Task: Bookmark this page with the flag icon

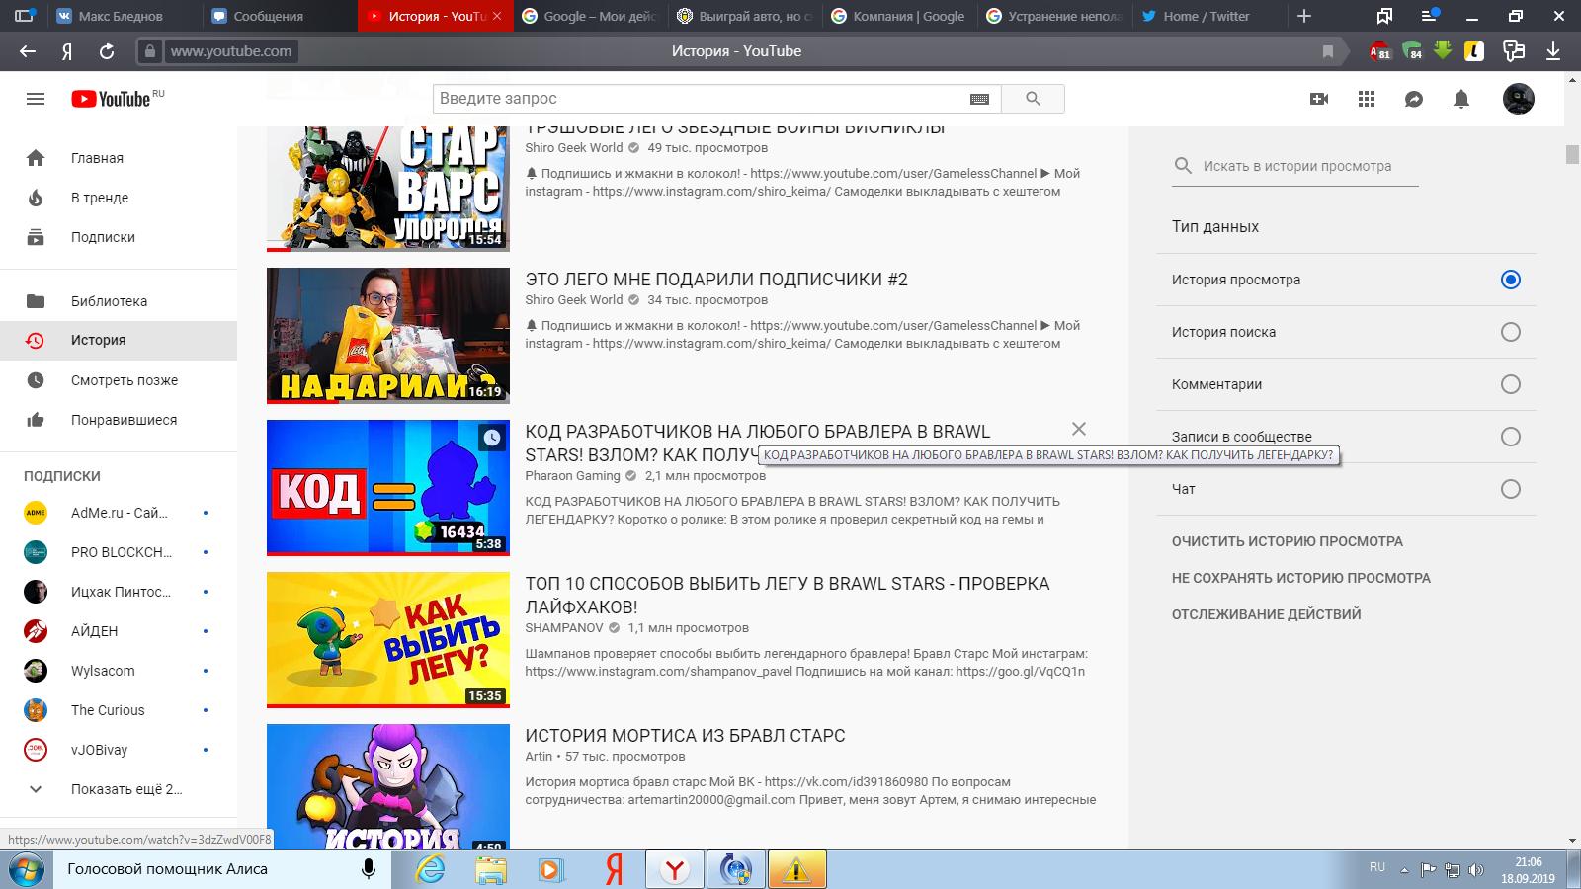Action: [x=1328, y=51]
